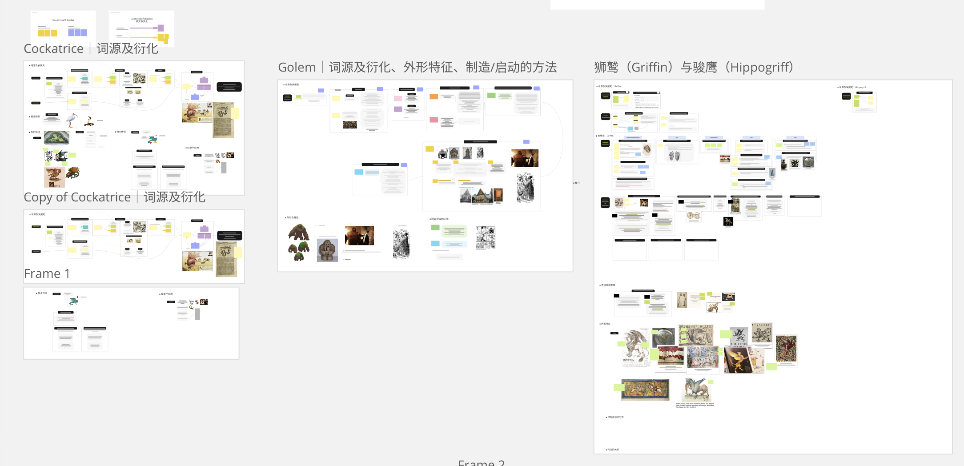Select the red rooster-dragon image on pink background
This screenshot has height=466, width=964.
pyautogui.click(x=54, y=177)
